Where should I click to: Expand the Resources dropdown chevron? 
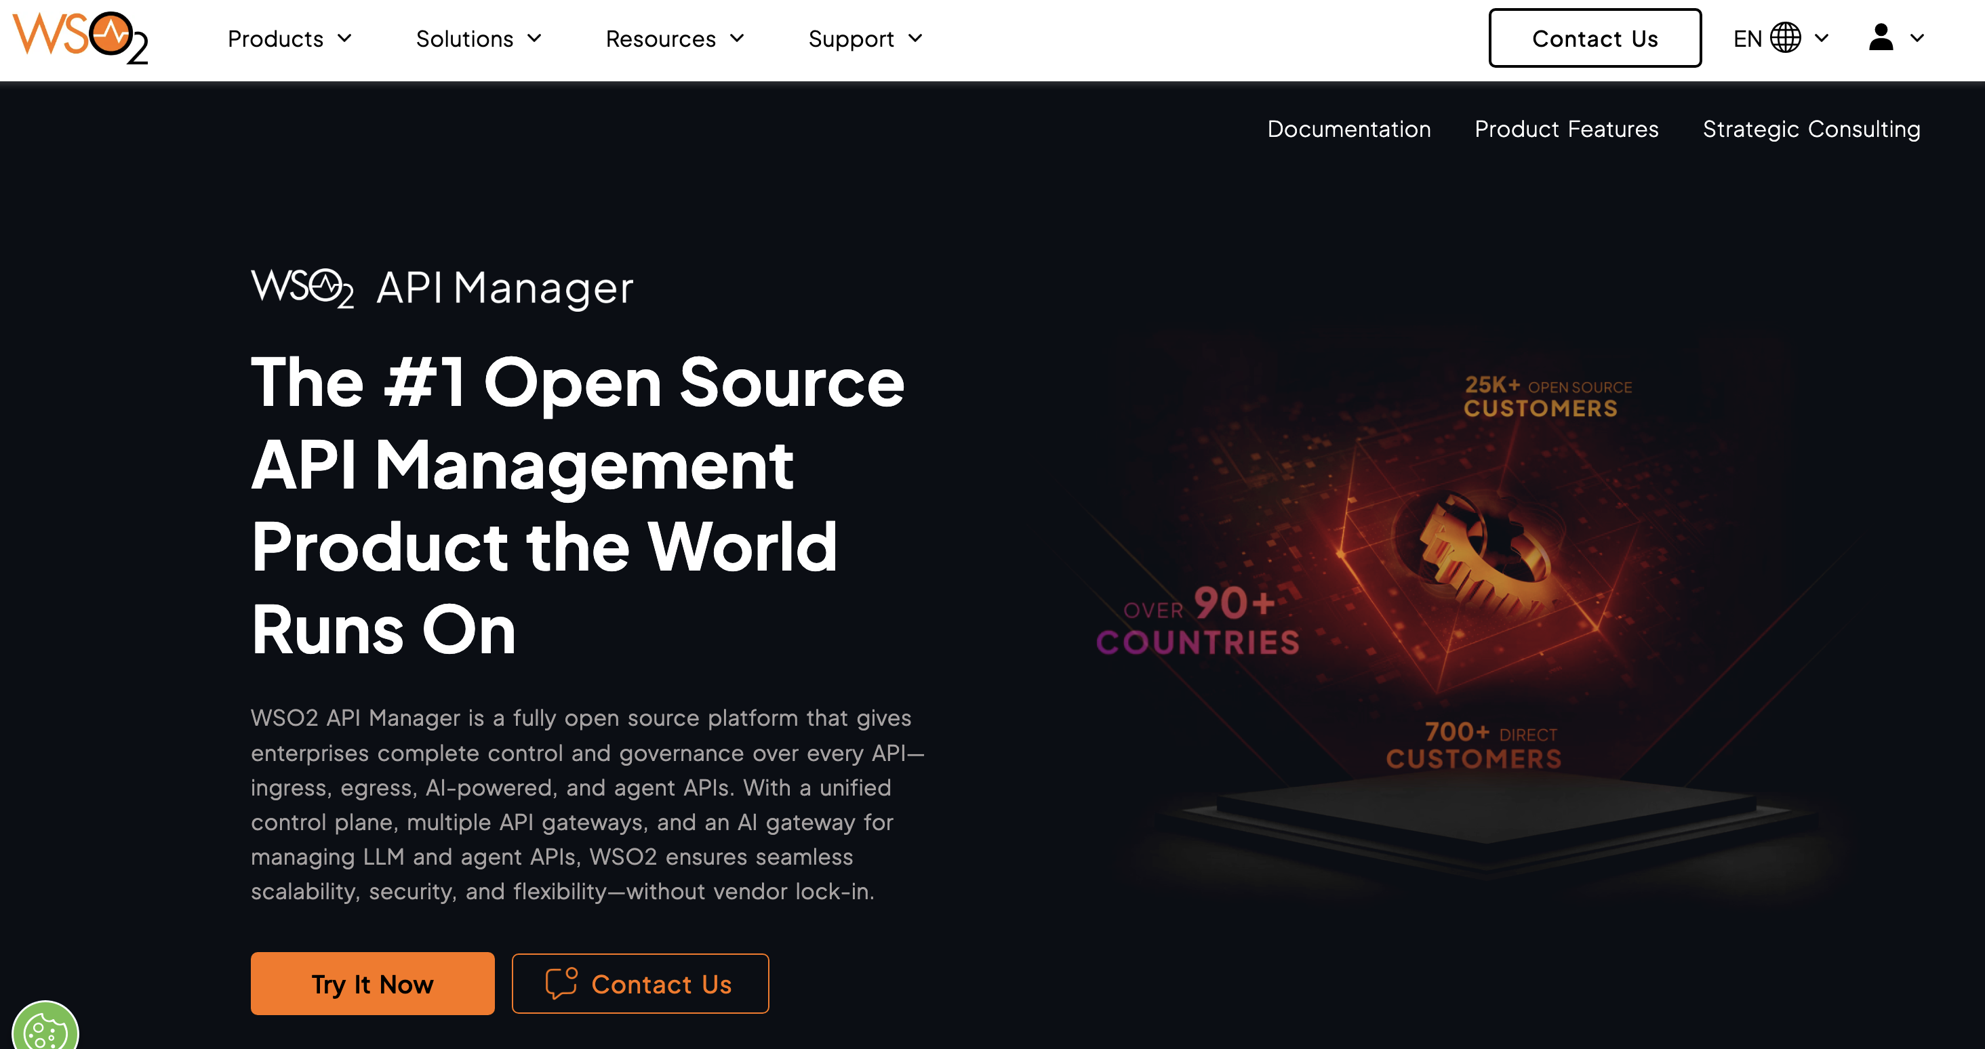(737, 39)
